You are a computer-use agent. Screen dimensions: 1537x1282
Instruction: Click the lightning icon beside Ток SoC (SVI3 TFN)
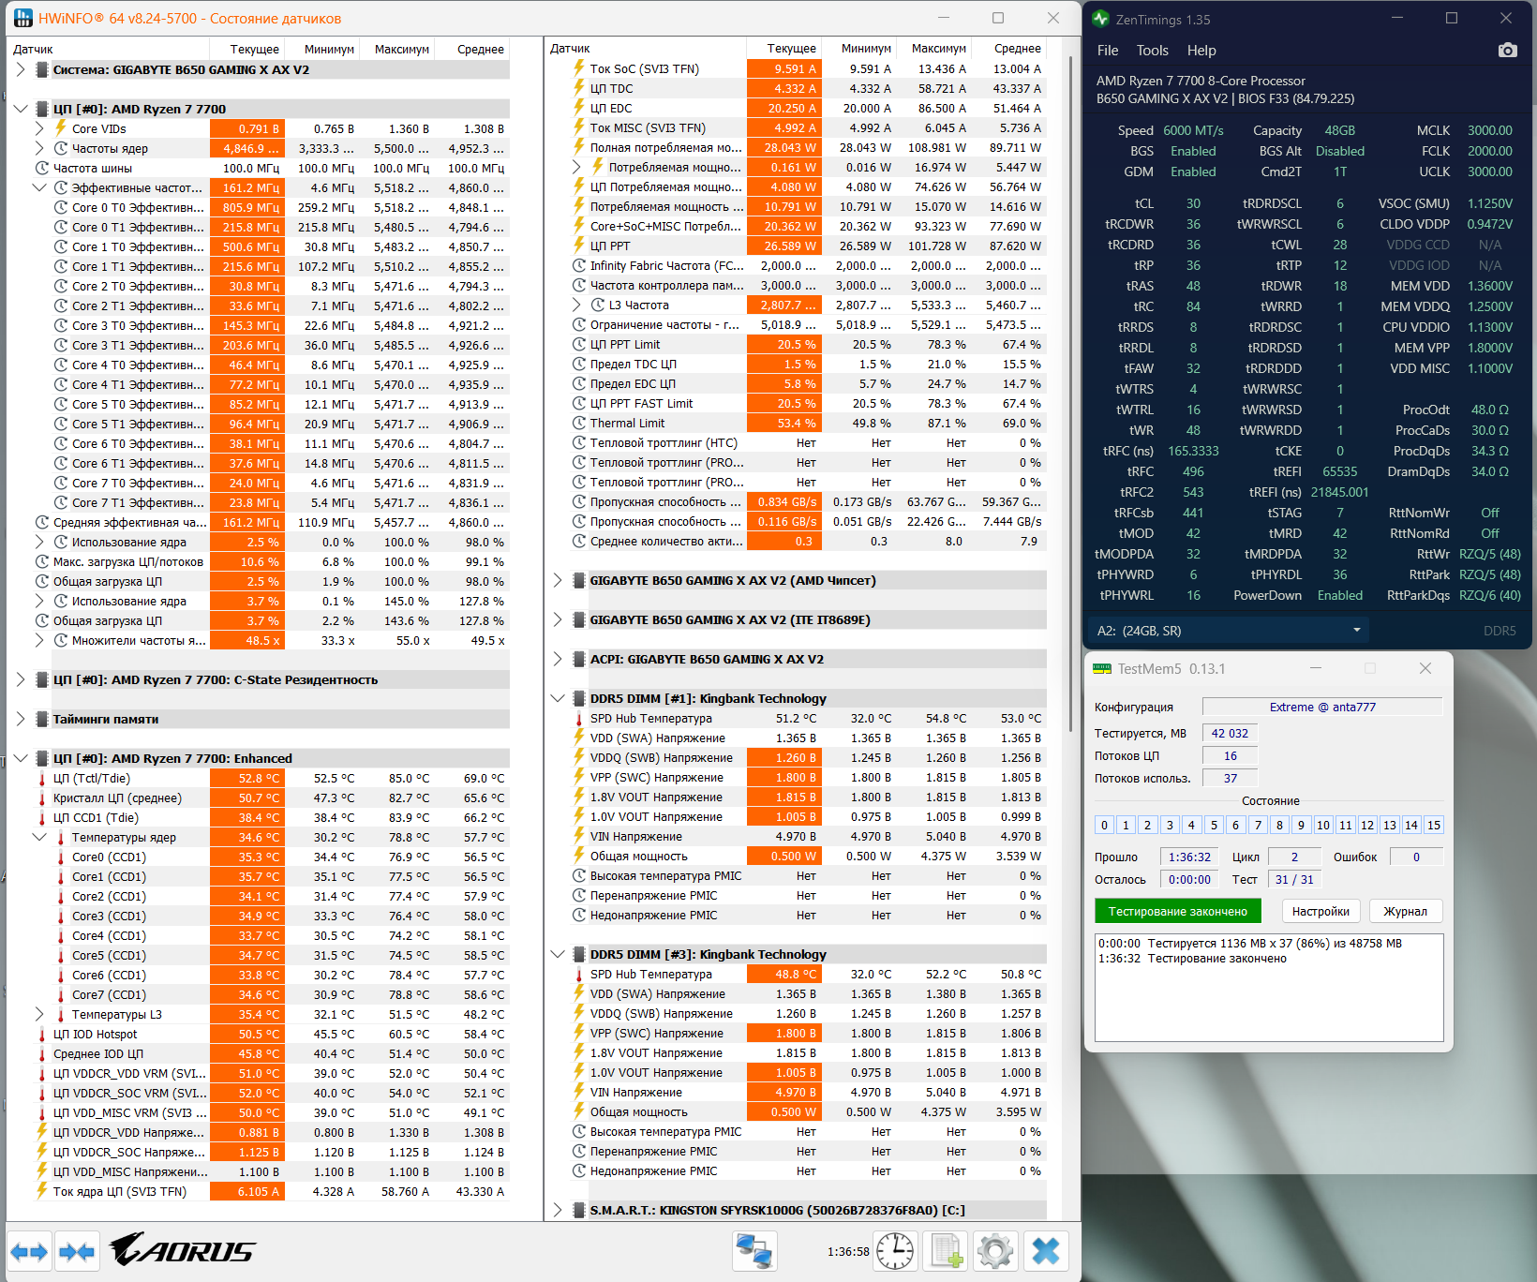tap(579, 68)
